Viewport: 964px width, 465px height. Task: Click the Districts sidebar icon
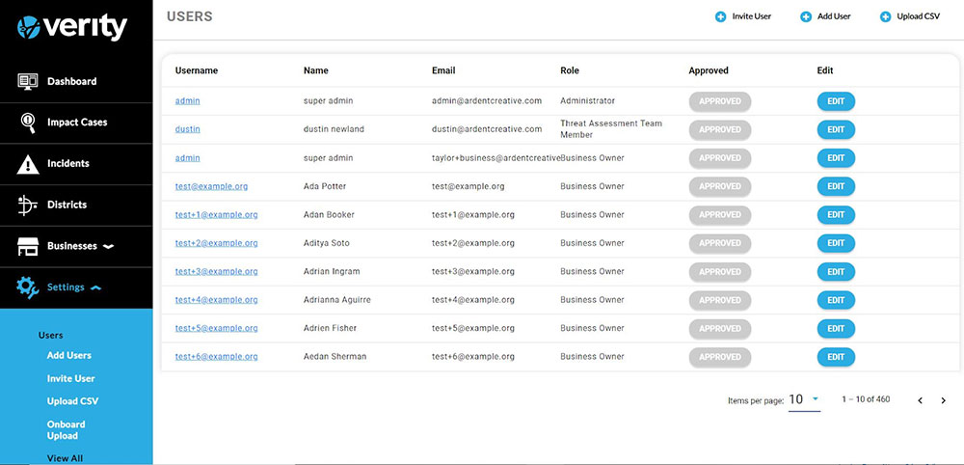[28, 205]
